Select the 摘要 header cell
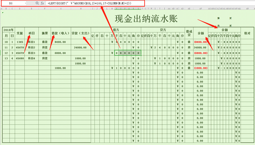This screenshot has width=255, height=145. 45,33
